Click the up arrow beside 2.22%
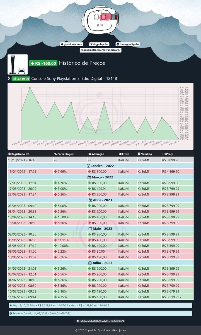The height and width of the screenshot is (335, 201). click(x=56, y=252)
